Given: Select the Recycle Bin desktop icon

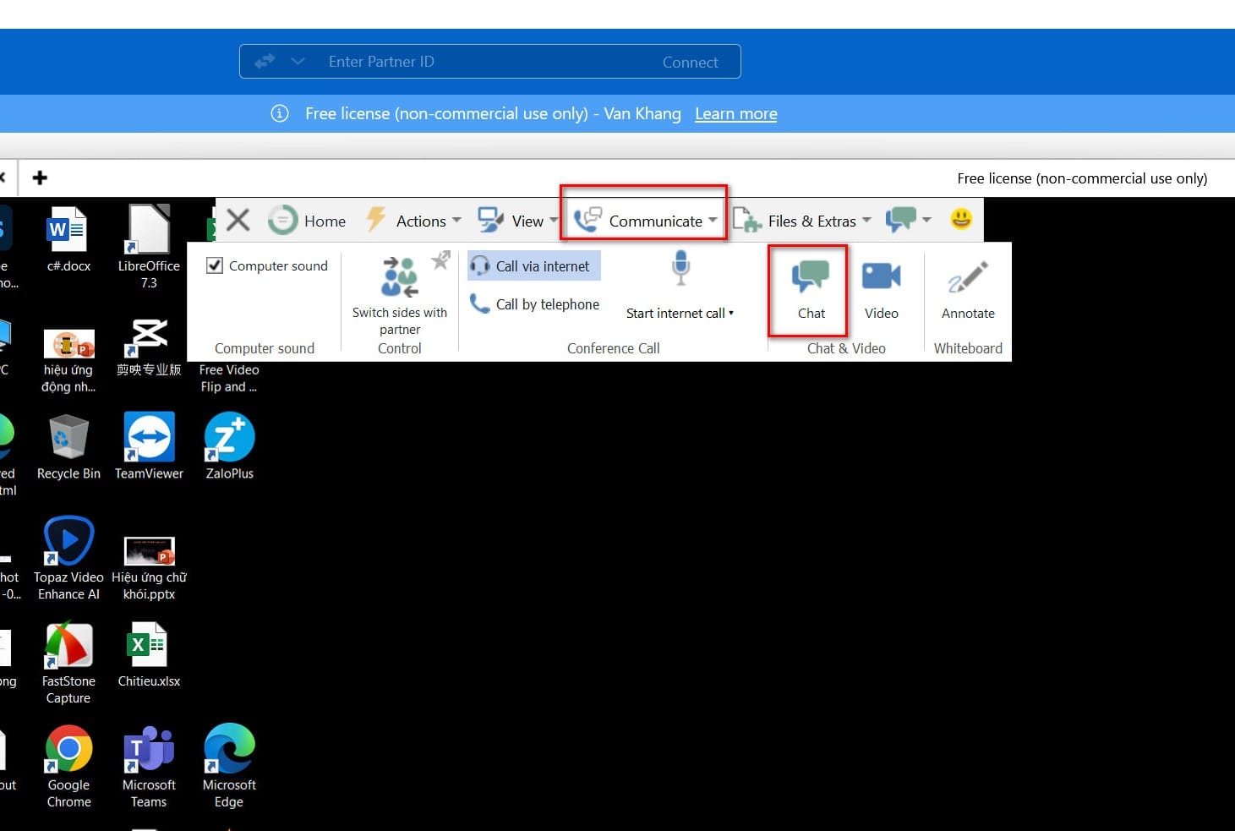Looking at the screenshot, I should point(68,446).
